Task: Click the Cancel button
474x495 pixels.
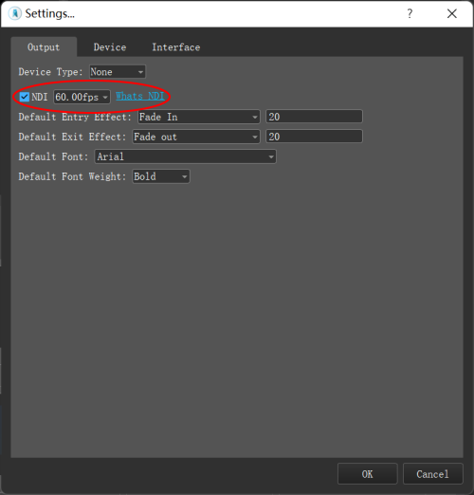Action: (432, 474)
